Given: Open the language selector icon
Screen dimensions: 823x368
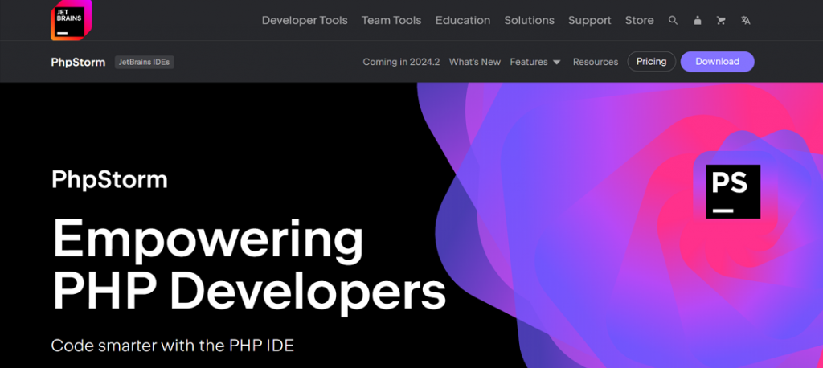Looking at the screenshot, I should click(745, 20).
